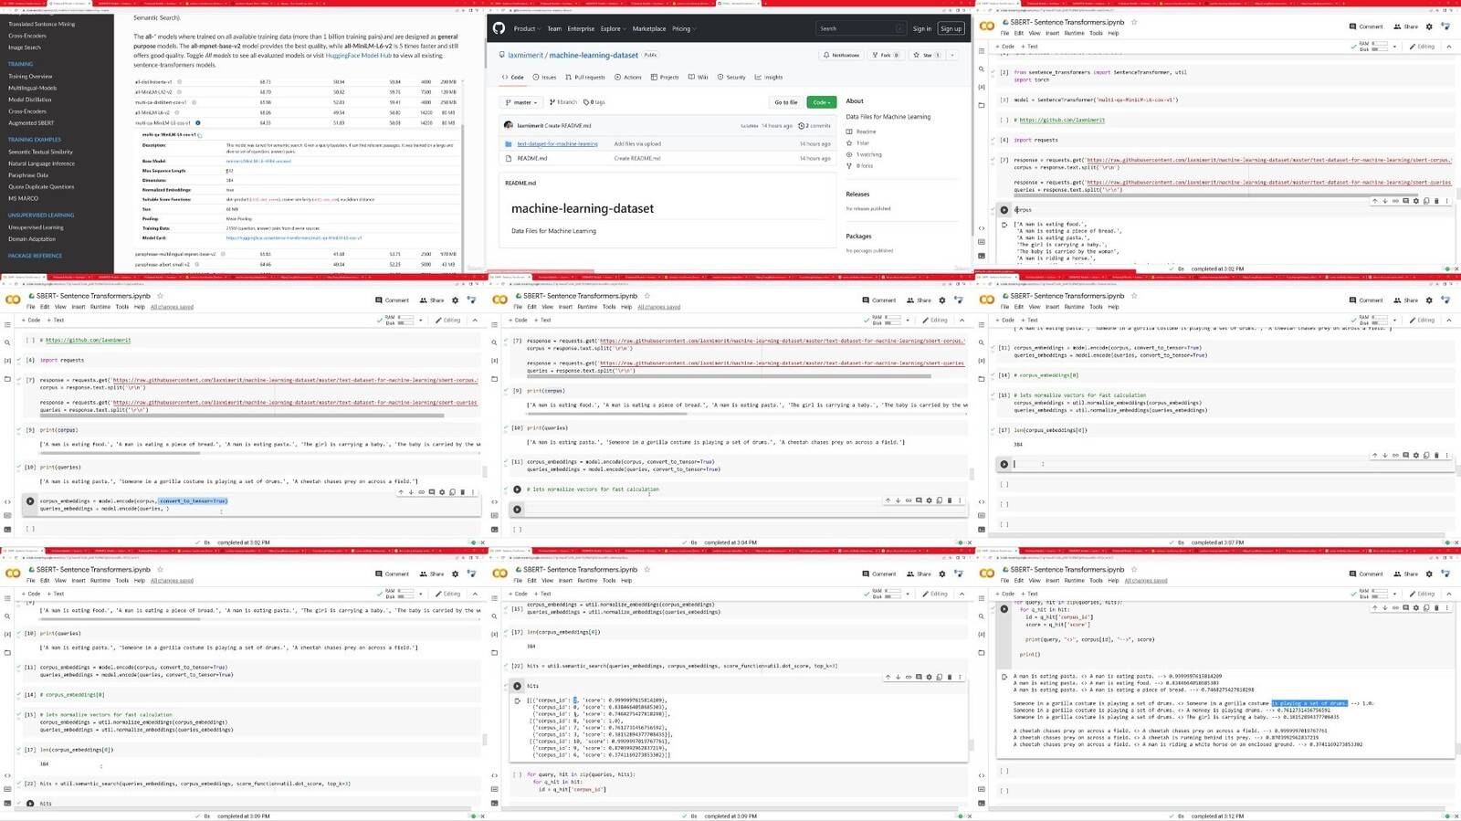The image size is (1461, 821).
Task: Open the Natural Language Inference sidebar link
Action: click(x=41, y=163)
